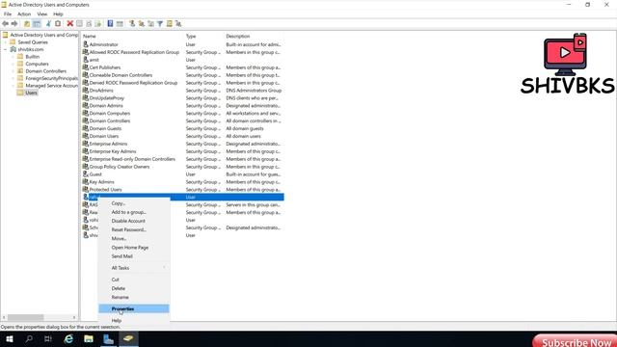Click the Create new user toolbar icon
617x347 pixels.
[x=132, y=24]
